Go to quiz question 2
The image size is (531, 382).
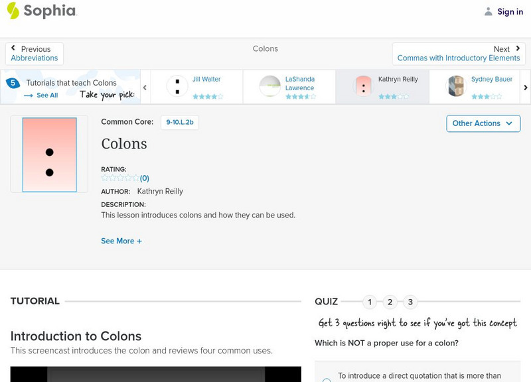[x=390, y=302]
